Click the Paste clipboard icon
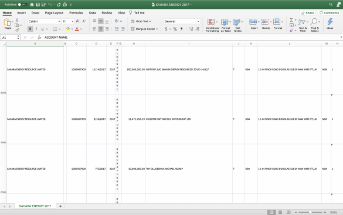343x215 pixels. 7,22
